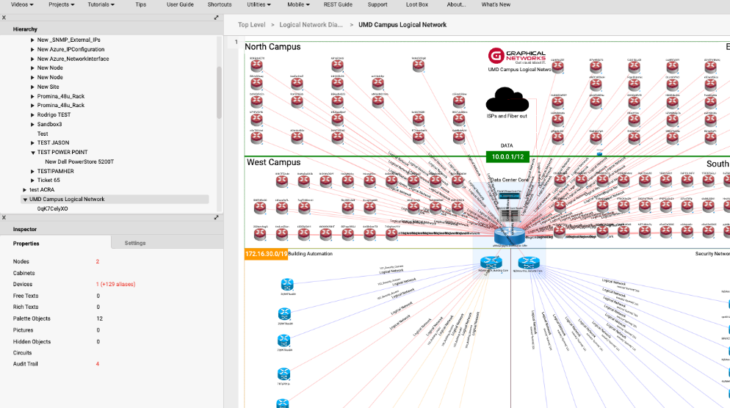Viewport: 730px width, 408px height.
Task: Collapse the TEST POWER POINT tree node
Action: [33, 153]
